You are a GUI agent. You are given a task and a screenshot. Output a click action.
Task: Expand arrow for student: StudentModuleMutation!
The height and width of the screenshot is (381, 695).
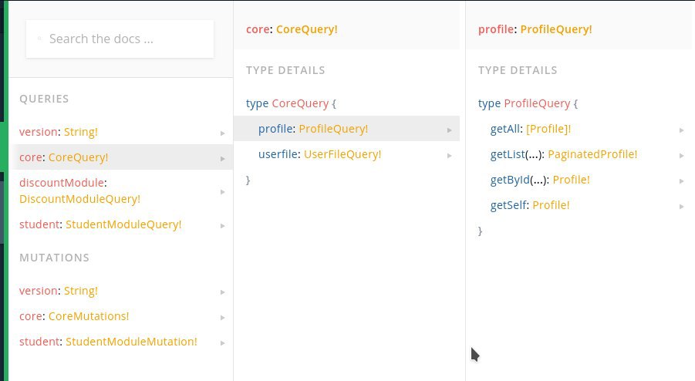222,343
